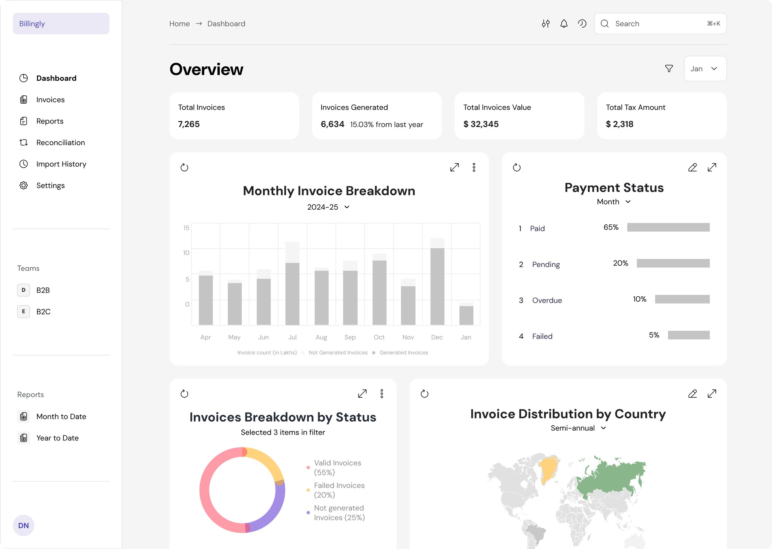772x549 pixels.
Task: Click the Paid percentage bar in Payment Status
Action: click(668, 227)
